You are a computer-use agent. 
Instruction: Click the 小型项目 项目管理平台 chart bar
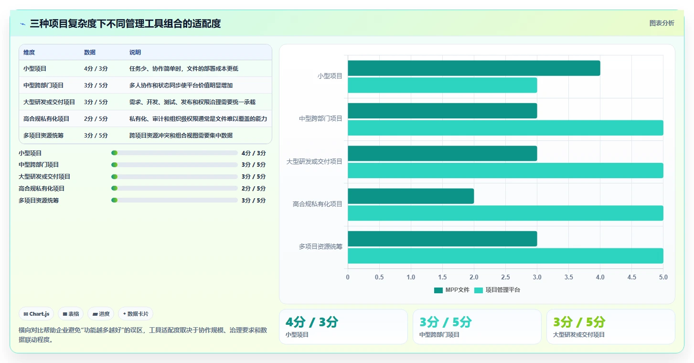[442, 85]
